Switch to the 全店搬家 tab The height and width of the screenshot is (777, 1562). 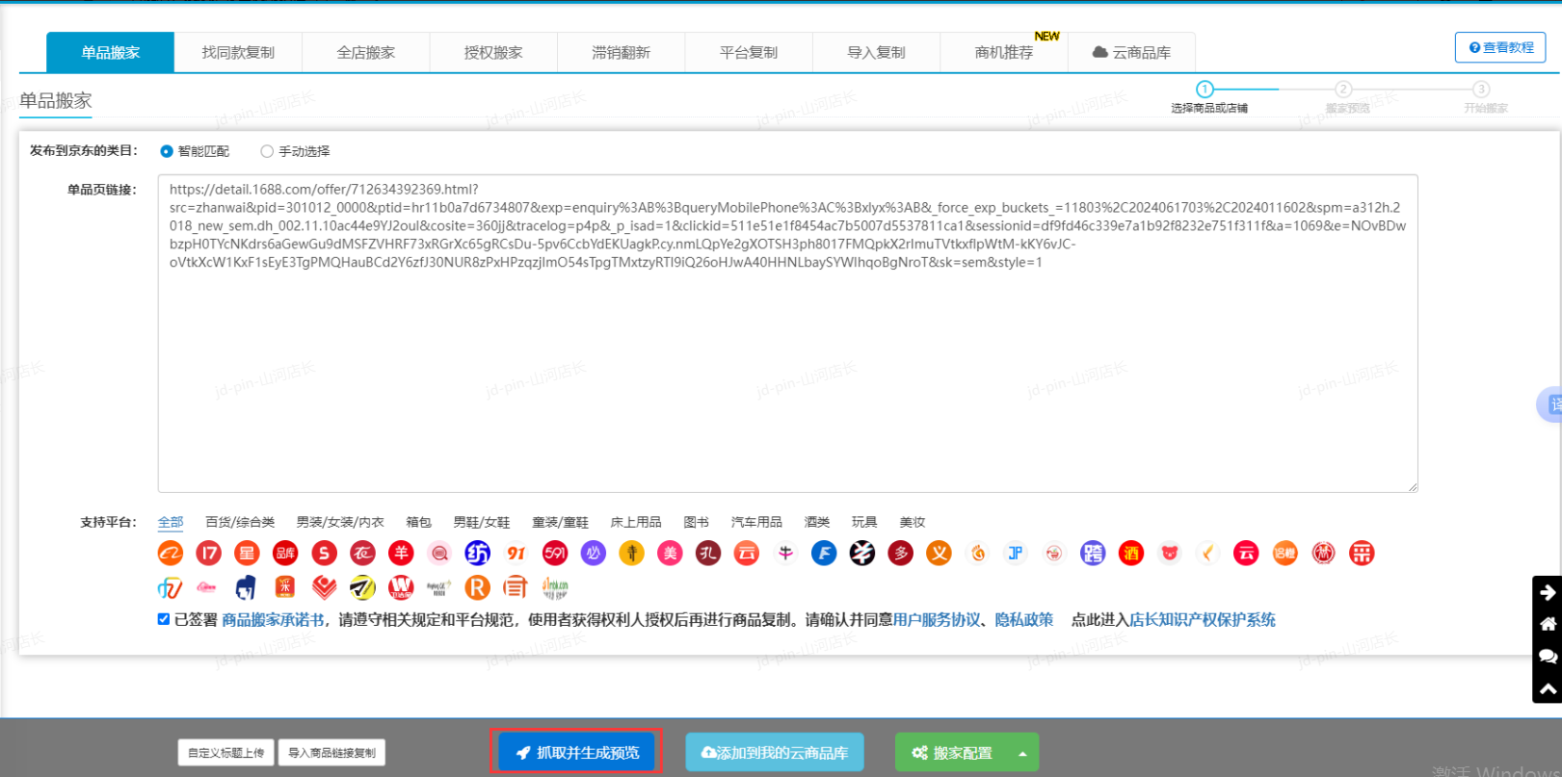coord(365,52)
